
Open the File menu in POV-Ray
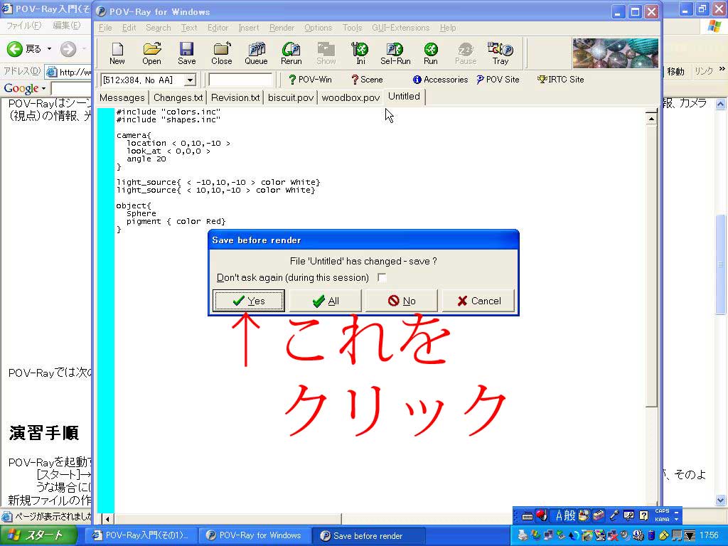click(x=105, y=28)
